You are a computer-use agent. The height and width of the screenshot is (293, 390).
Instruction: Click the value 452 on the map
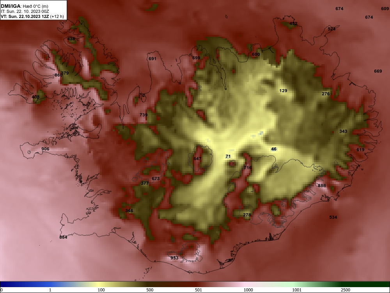[x=293, y=24]
